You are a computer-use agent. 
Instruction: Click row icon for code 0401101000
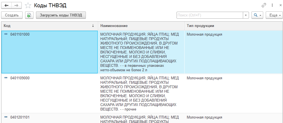tap(6, 34)
